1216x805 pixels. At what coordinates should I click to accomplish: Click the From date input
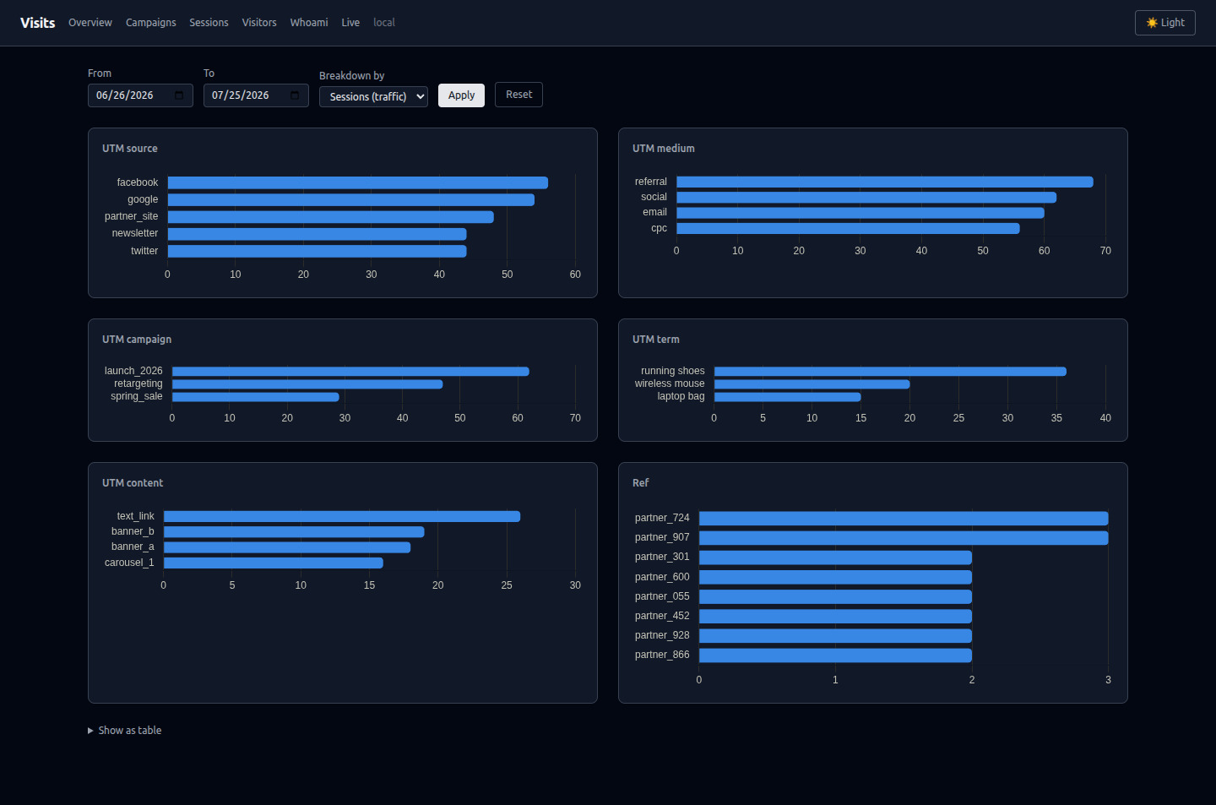tap(140, 95)
